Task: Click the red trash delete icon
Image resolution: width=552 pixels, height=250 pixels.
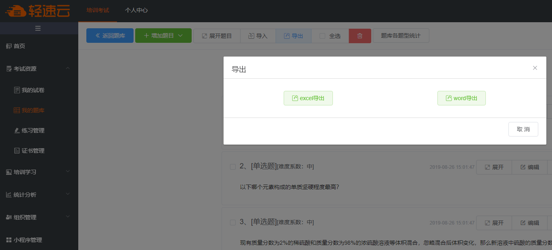Action: 360,36
